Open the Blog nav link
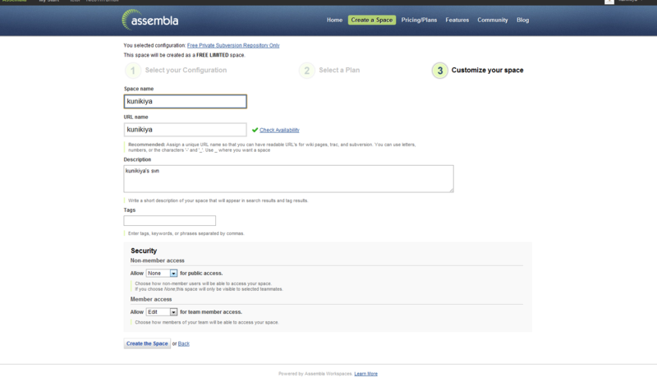 tap(522, 20)
